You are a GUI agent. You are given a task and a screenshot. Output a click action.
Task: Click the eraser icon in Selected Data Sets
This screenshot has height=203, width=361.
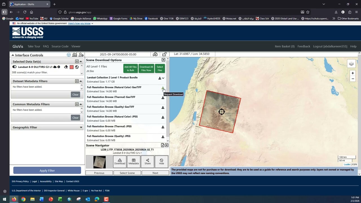point(66,67)
